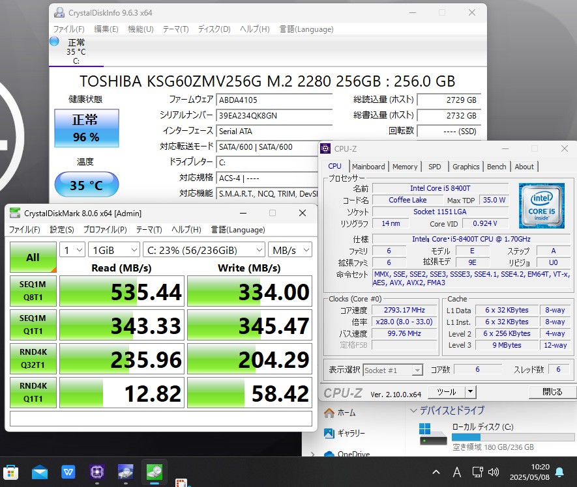
Task: Switch to CrystalDiskInfo on the taskbar
Action: (x=125, y=472)
